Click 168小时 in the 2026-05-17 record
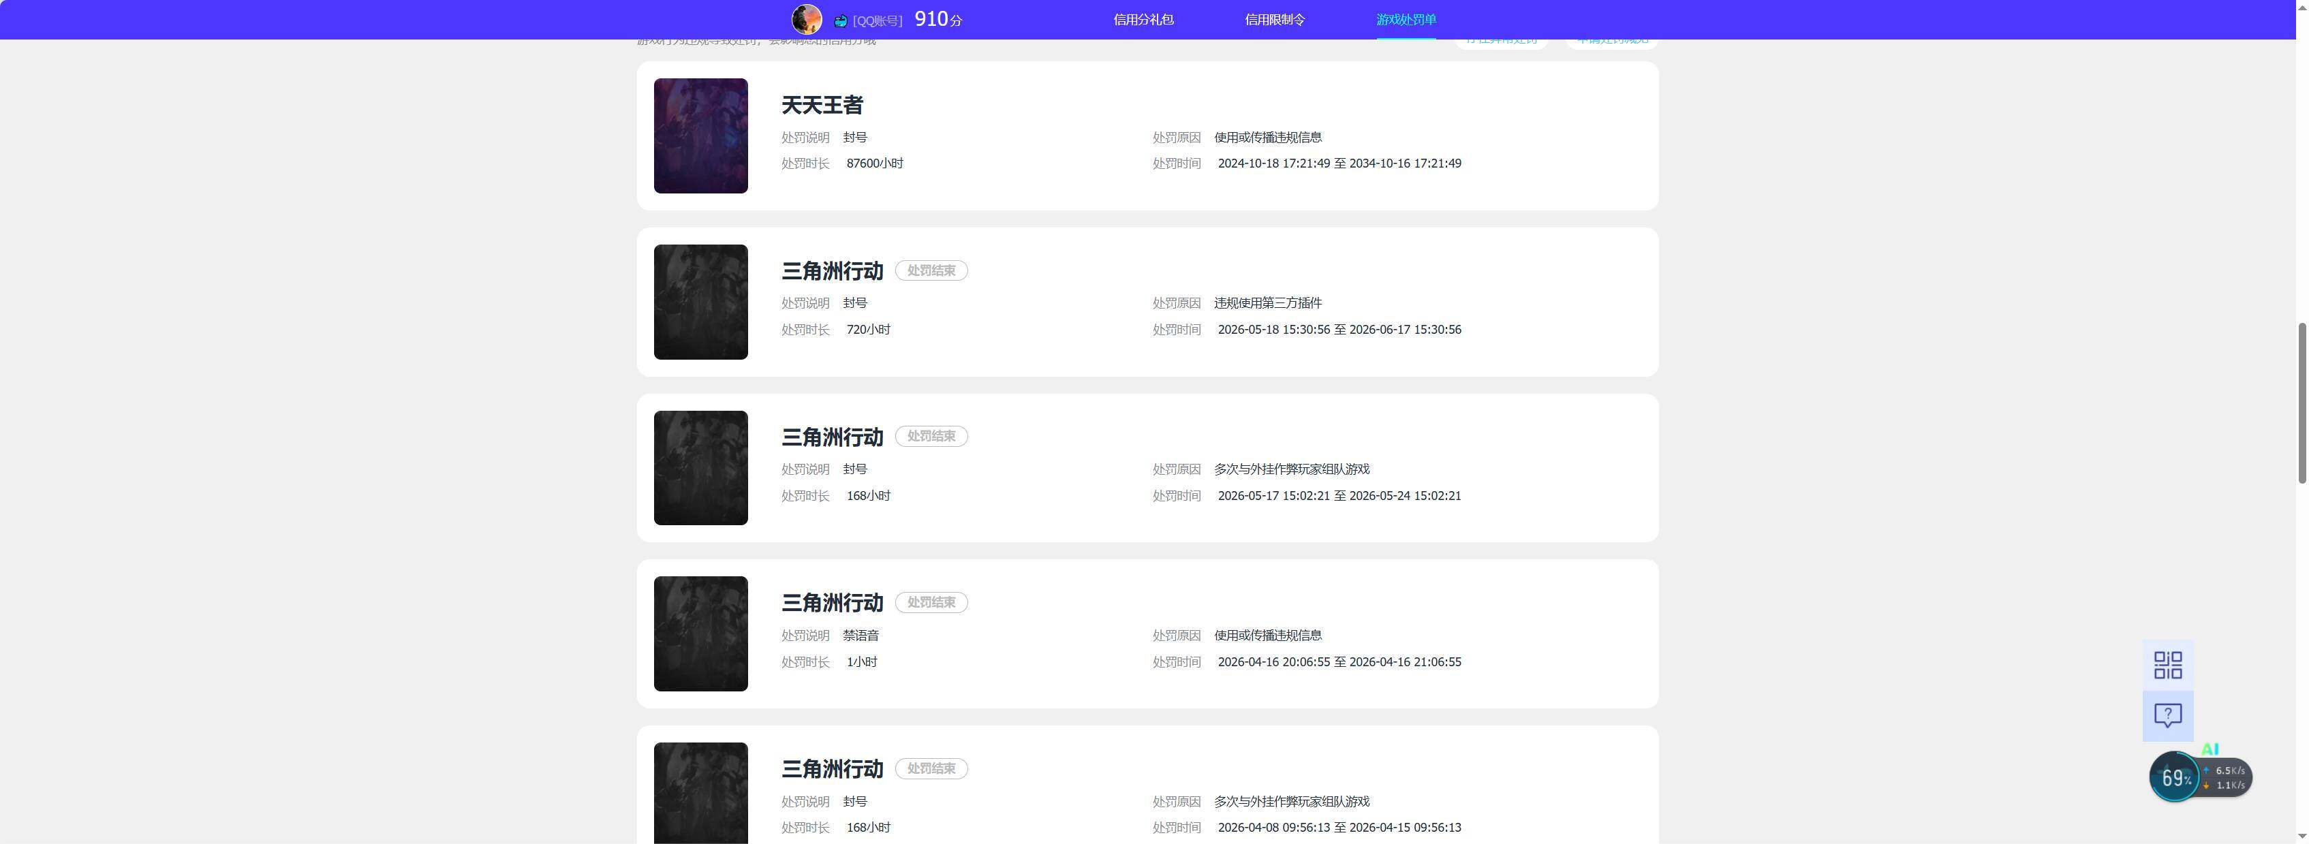Viewport: 2309px width, 844px height. (869, 495)
